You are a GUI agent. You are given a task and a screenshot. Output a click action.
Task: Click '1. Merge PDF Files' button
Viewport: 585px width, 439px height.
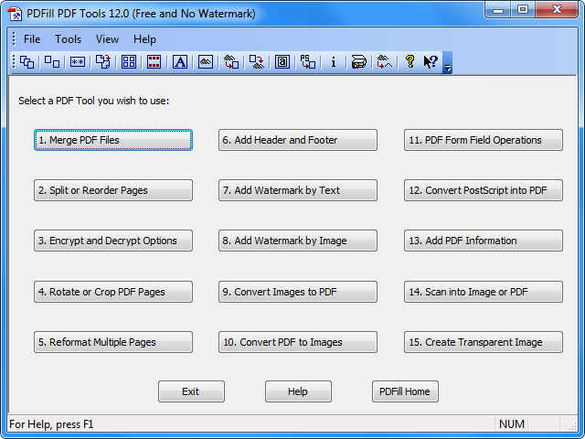[x=113, y=140]
